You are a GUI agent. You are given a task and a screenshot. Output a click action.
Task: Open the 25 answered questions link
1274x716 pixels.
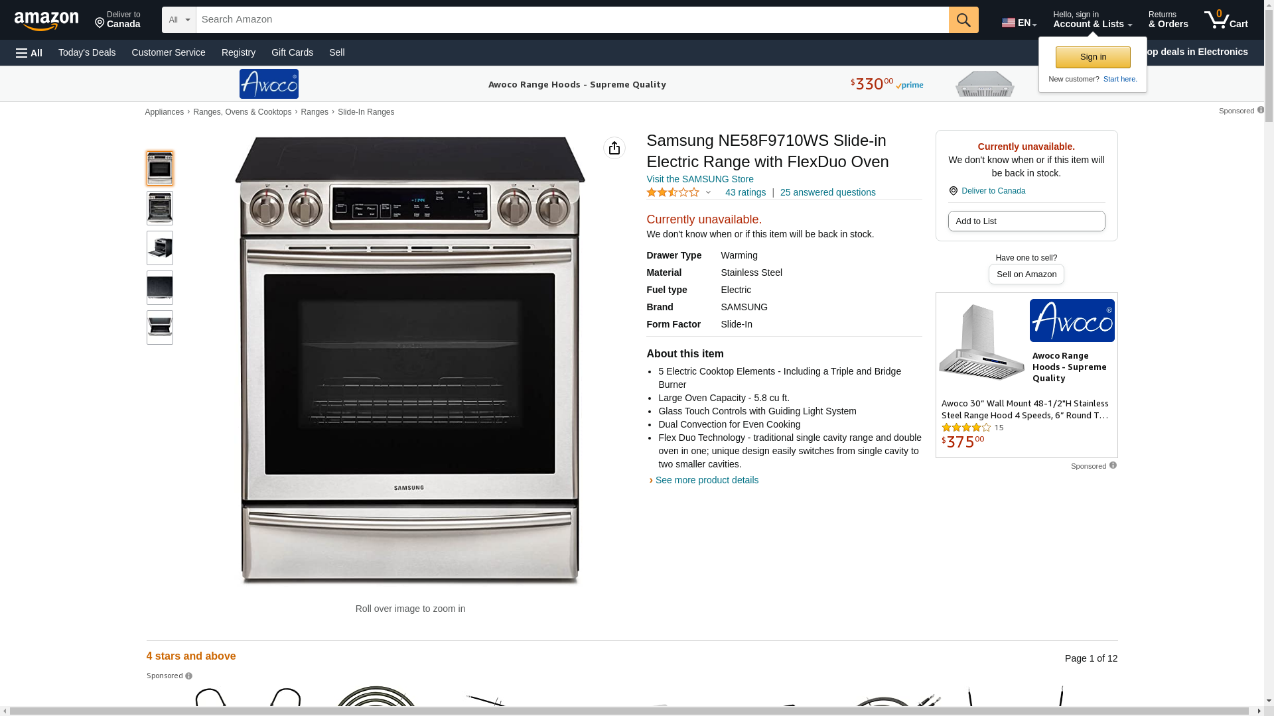[827, 192]
